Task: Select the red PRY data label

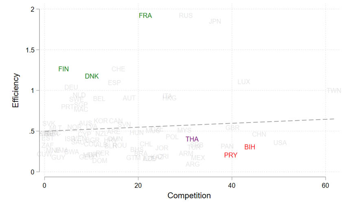Action: tap(230, 155)
